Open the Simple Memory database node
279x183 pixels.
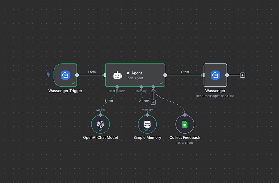click(147, 124)
